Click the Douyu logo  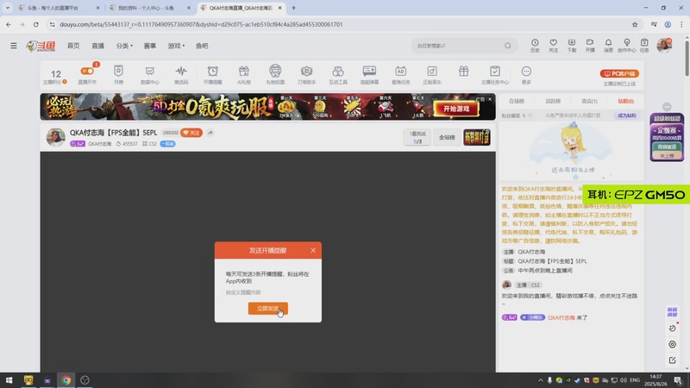click(41, 46)
